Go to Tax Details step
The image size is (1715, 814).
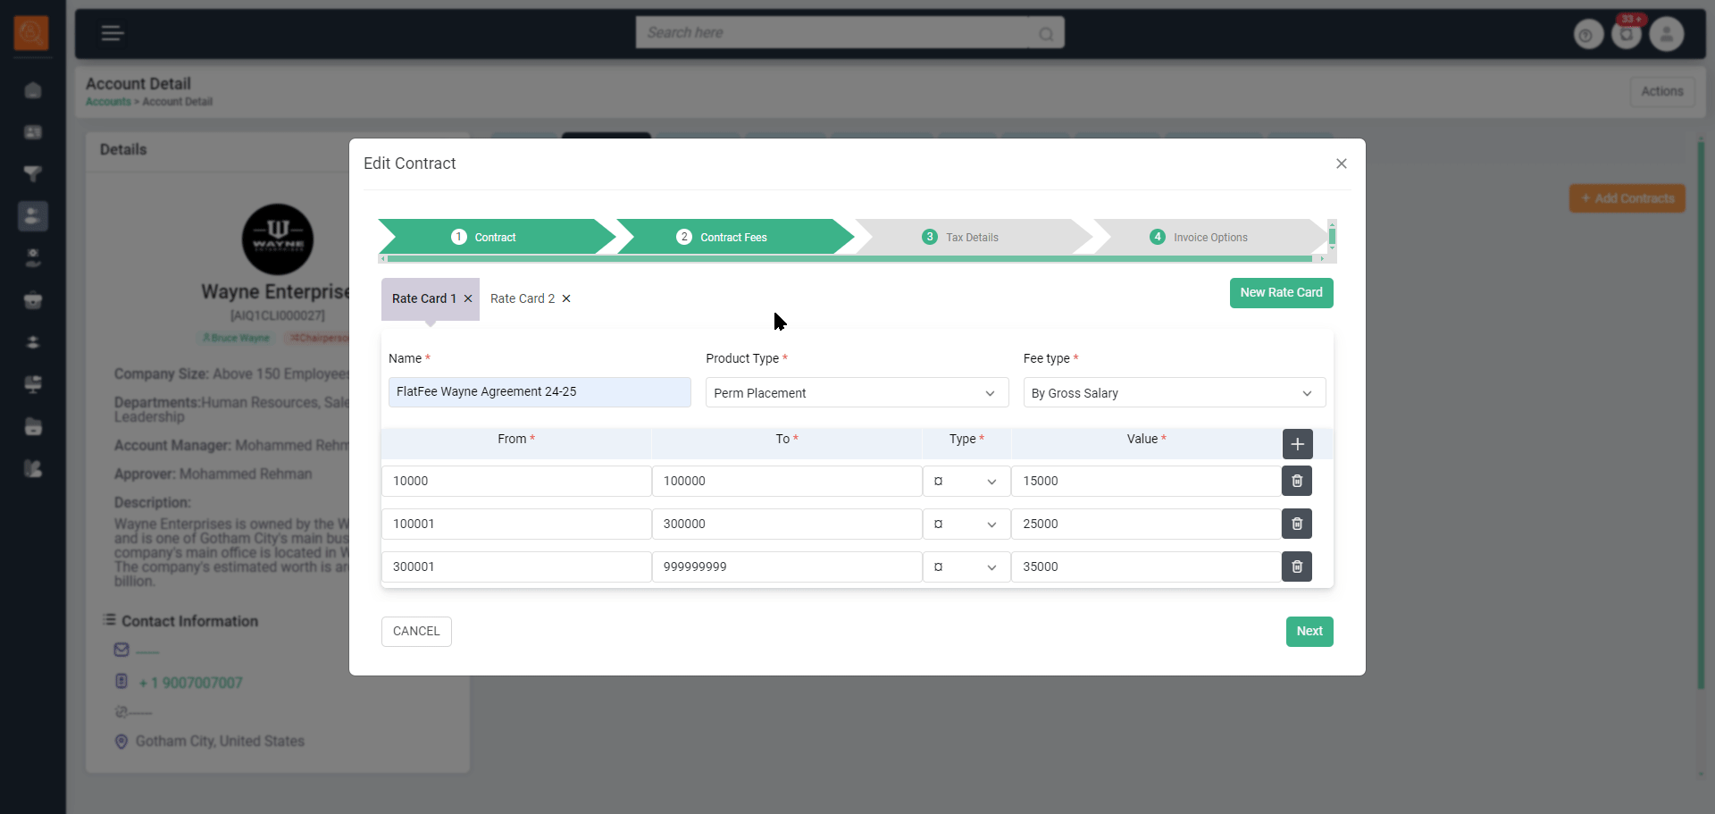tap(971, 238)
